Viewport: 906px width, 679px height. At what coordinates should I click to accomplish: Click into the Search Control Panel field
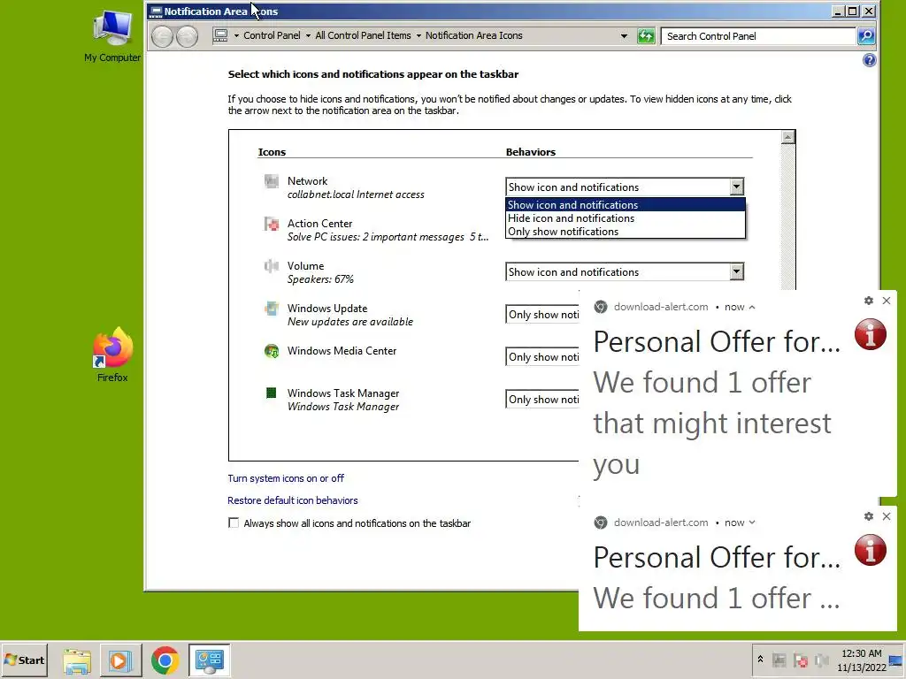click(x=757, y=35)
